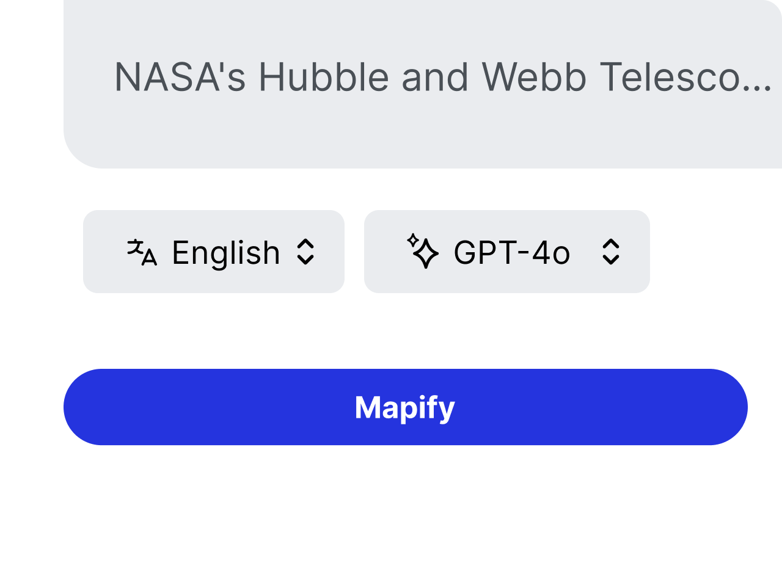Expand the output language selector
This screenshot has height=585, width=782.
click(x=214, y=252)
